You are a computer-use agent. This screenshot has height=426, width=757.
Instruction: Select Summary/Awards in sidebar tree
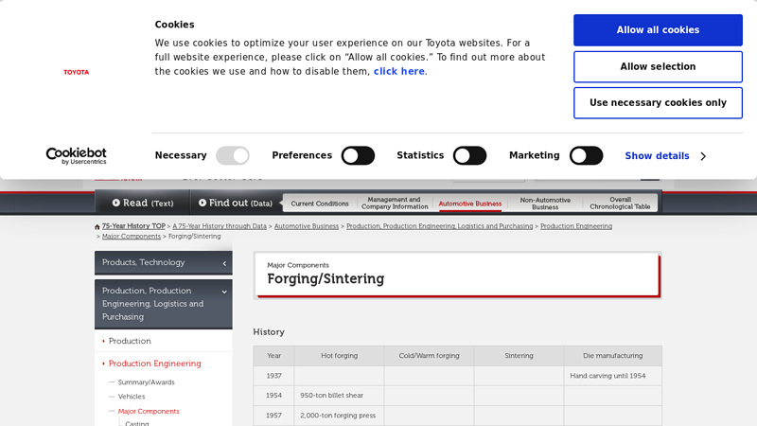146,382
